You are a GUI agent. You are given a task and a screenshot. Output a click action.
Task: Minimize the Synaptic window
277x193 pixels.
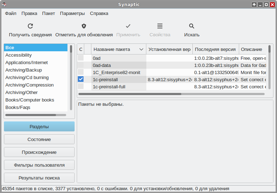260,5
